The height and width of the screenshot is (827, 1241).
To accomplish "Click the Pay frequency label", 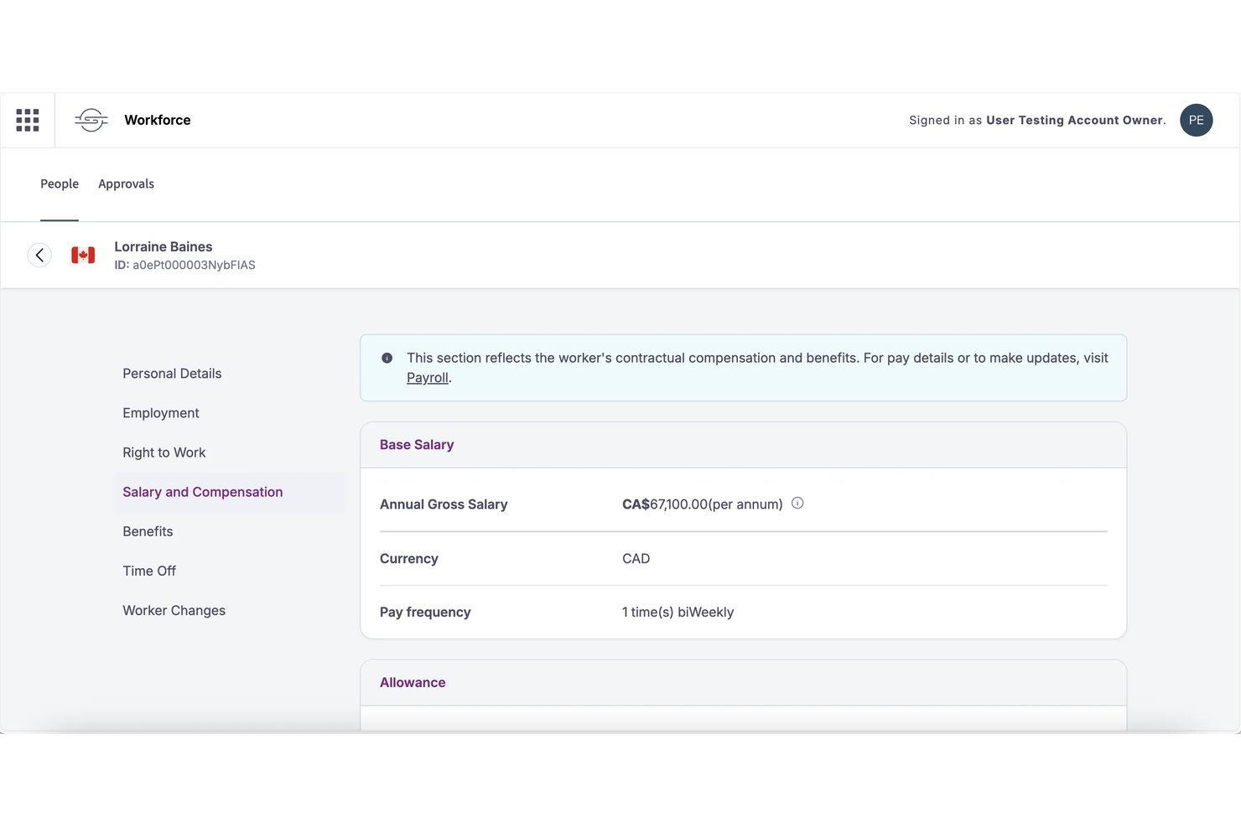I will (x=425, y=612).
